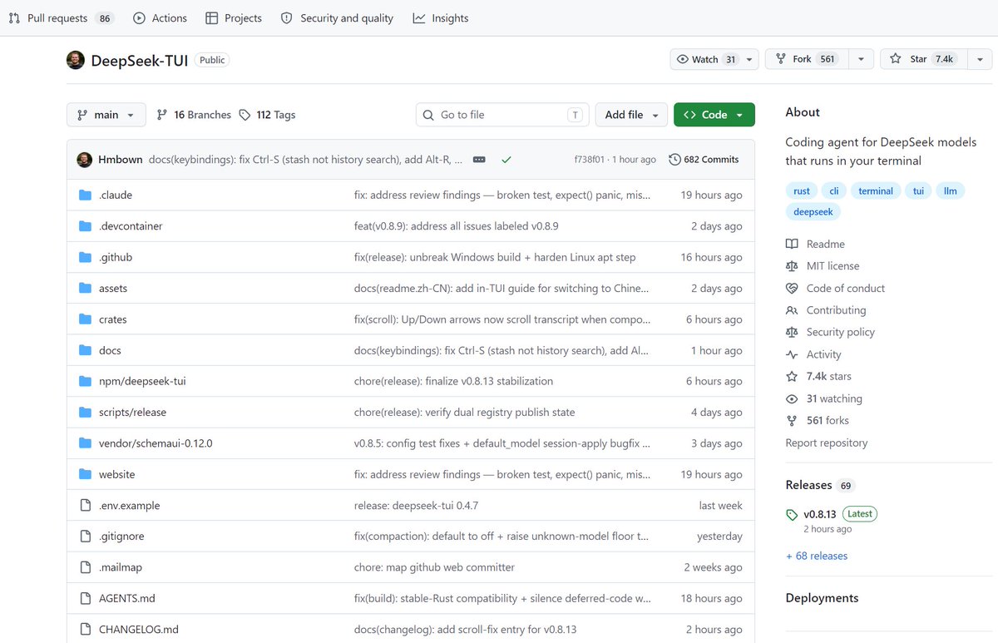Viewport: 998px width, 643px height.
Task: Open the .env.example file
Action: click(x=129, y=506)
